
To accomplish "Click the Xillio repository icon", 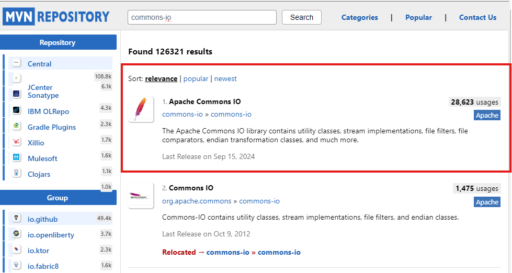I will click(x=17, y=141).
